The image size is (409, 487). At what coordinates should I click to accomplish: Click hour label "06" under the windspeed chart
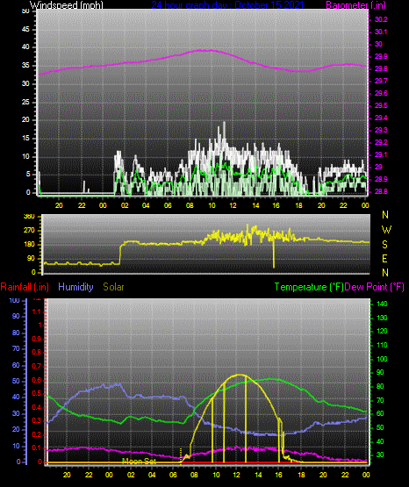pyautogui.click(x=168, y=205)
